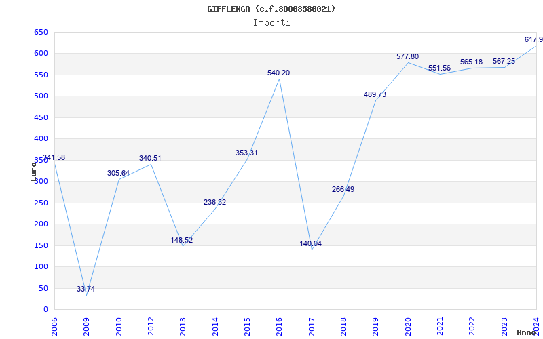Click the 2021 x-axis year
The height and width of the screenshot is (339, 543).
440,327
